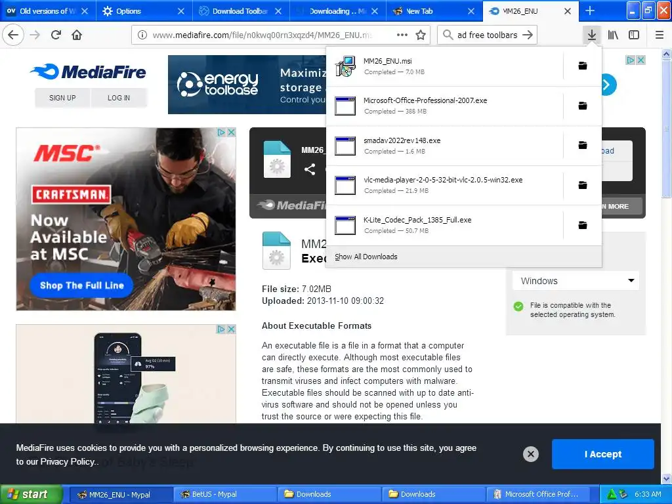This screenshot has height=504, width=672.
Task: Click Show All Downloads
Action: pyautogui.click(x=366, y=257)
